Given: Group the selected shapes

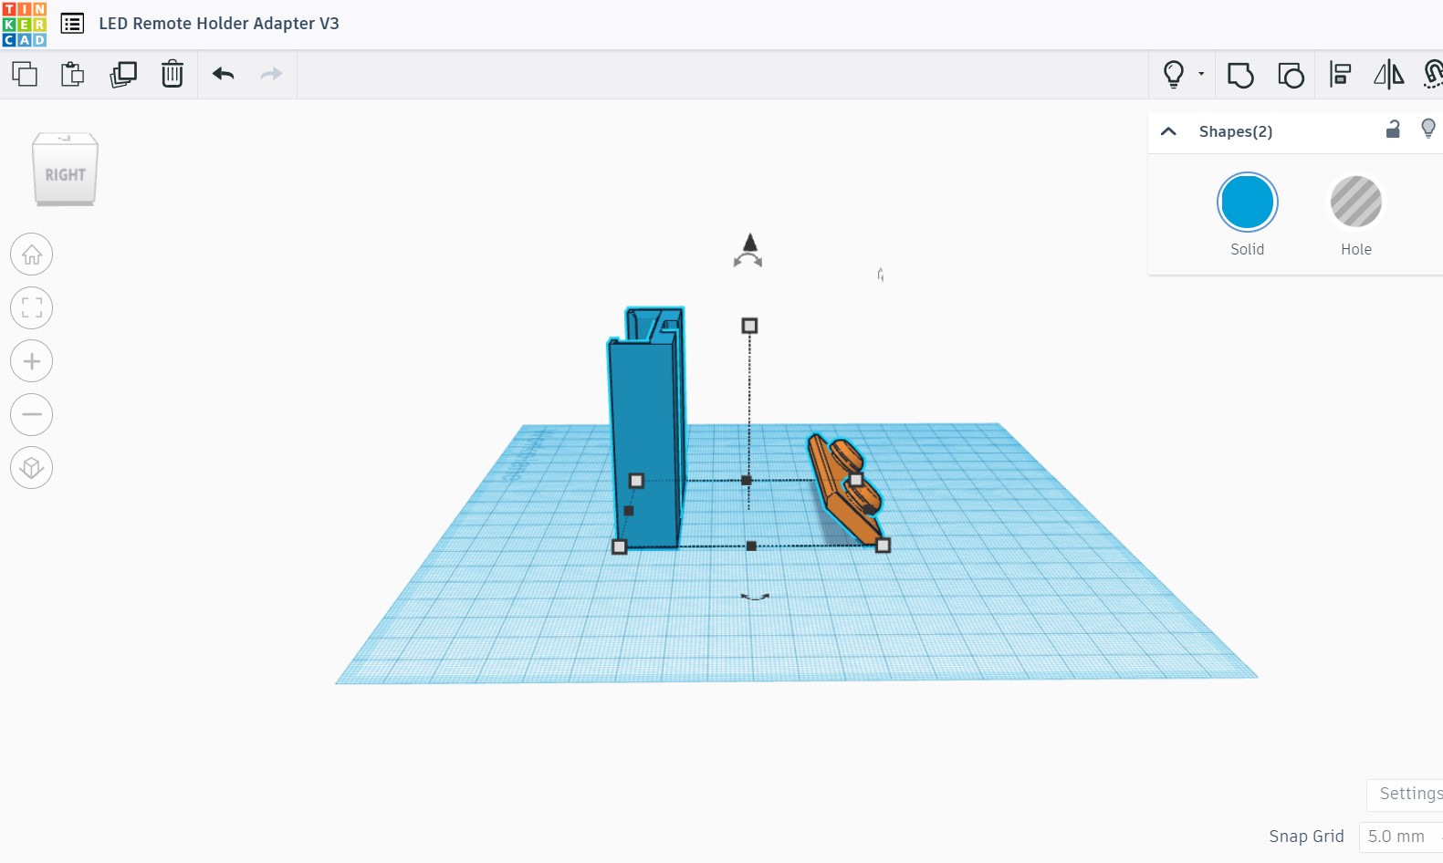Looking at the screenshot, I should click(x=1240, y=74).
